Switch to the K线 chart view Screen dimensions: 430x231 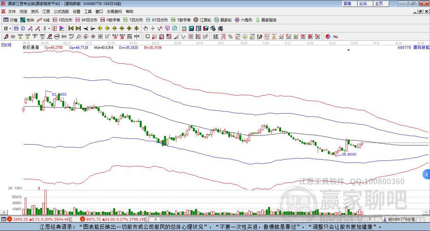(43, 20)
